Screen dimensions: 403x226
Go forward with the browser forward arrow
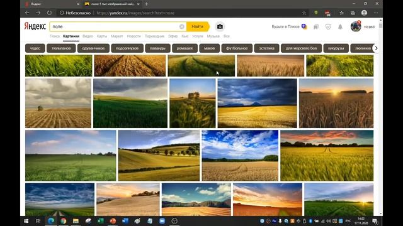pos(38,13)
